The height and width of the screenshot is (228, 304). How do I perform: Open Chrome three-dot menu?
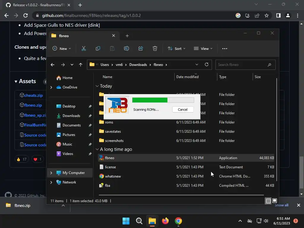[x=297, y=15]
